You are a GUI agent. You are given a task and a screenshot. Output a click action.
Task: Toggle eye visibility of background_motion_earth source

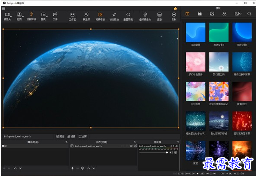pyautogui.click(x=131, y=146)
